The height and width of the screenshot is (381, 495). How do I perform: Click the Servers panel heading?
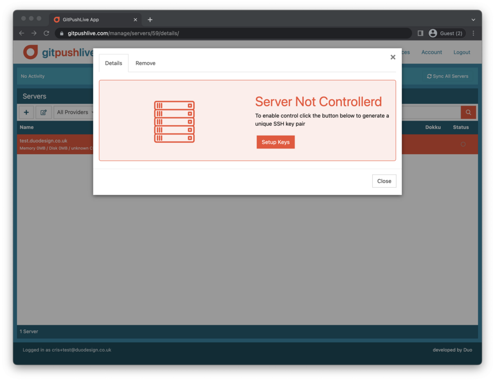(x=35, y=96)
